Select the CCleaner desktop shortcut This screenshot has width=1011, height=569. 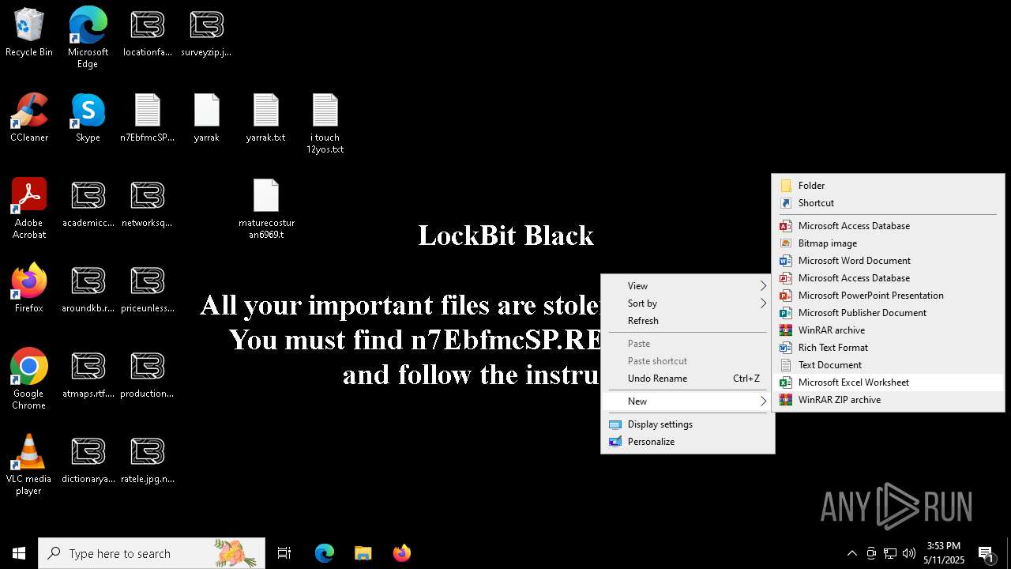pyautogui.click(x=29, y=119)
